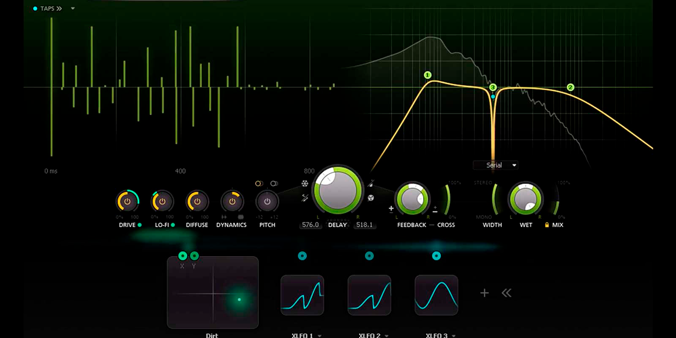Toggle the Pitch effect power button
The height and width of the screenshot is (338, 676).
tap(267, 201)
